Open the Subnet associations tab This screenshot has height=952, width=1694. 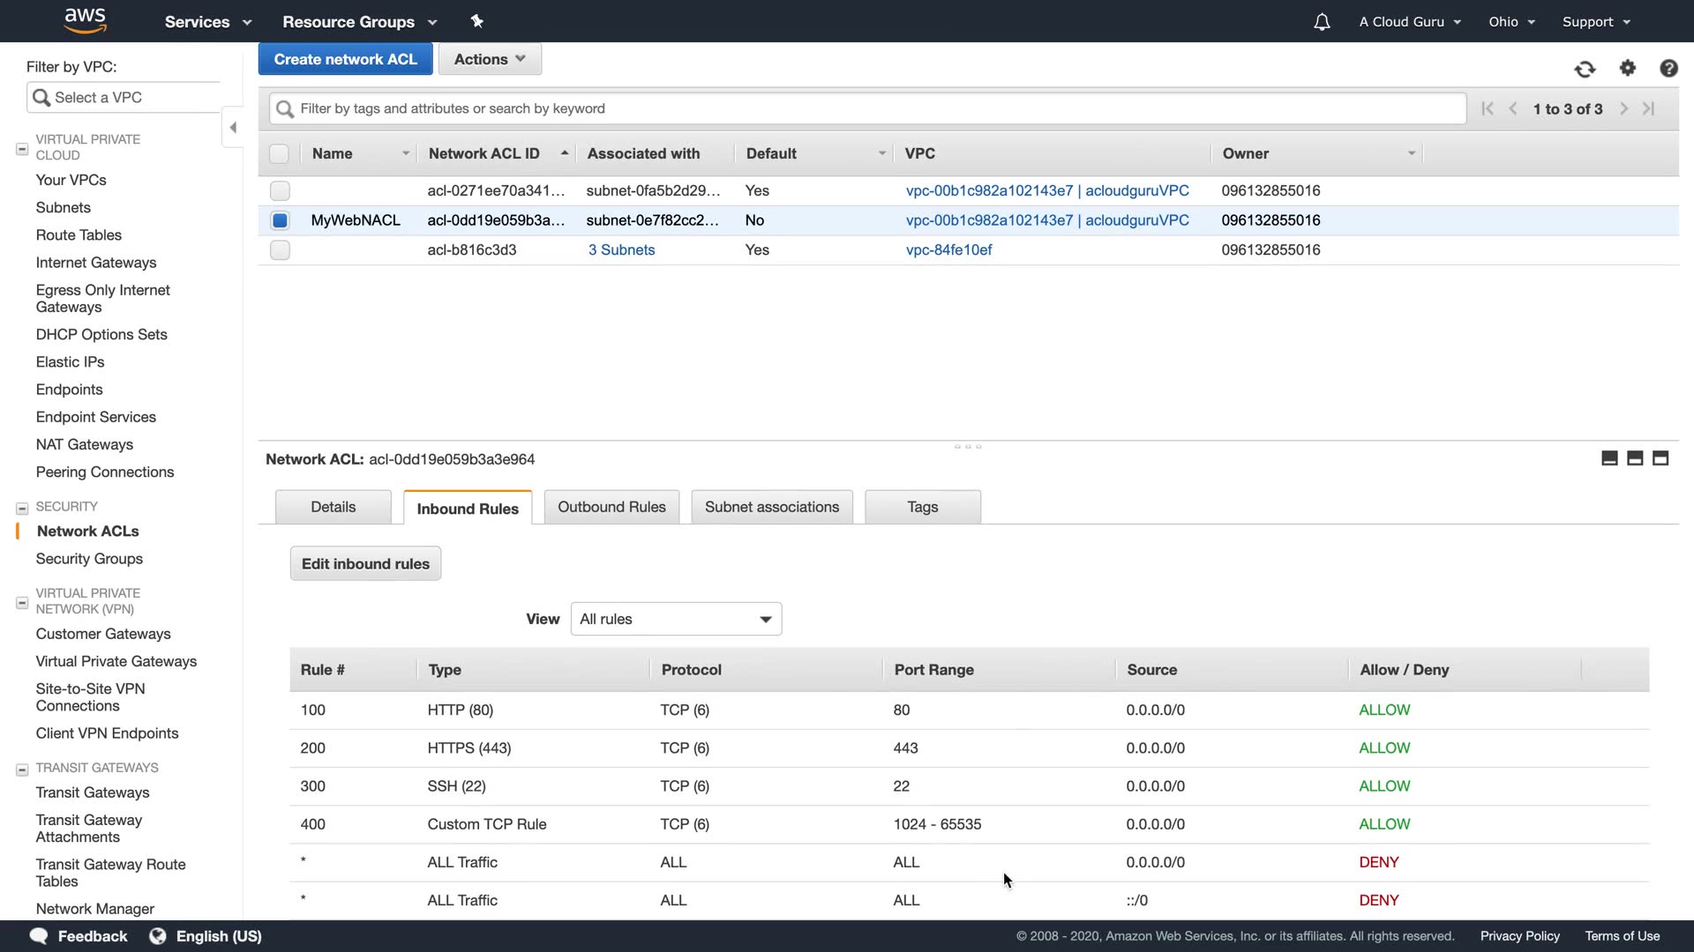(771, 507)
